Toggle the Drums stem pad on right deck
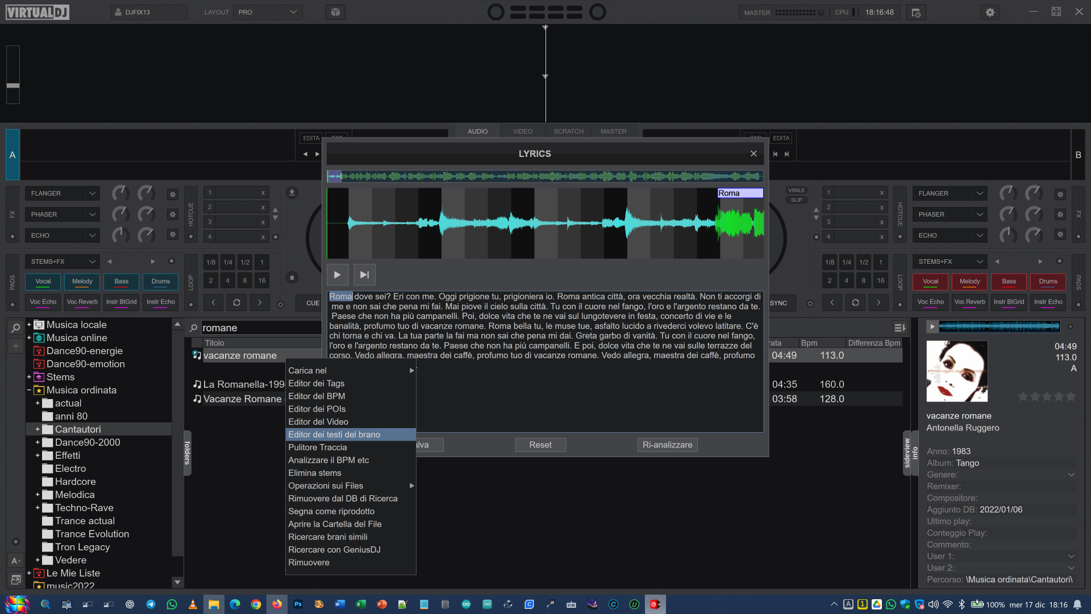Screen dimensions: 1091x614 (1048, 281)
